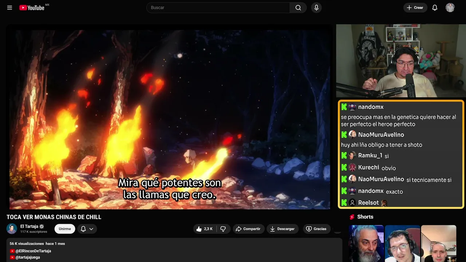Click the Shorts section heading
Viewport: 466px width, 262px height.
[x=365, y=217]
